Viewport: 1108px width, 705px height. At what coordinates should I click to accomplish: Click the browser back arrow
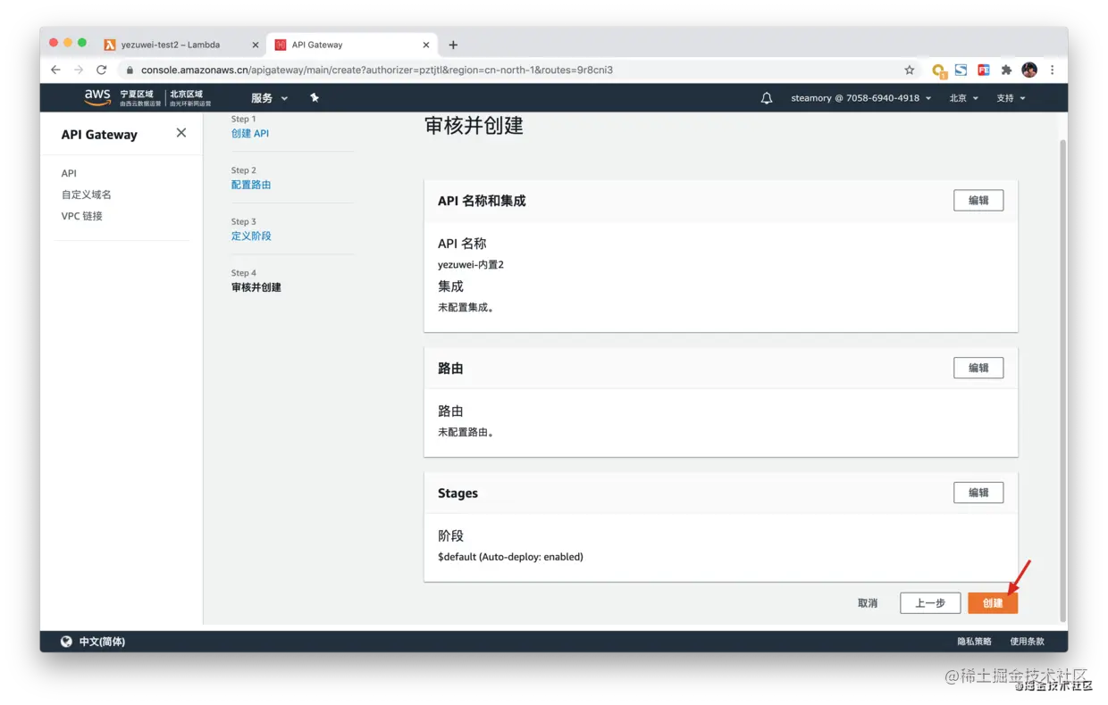(55, 70)
